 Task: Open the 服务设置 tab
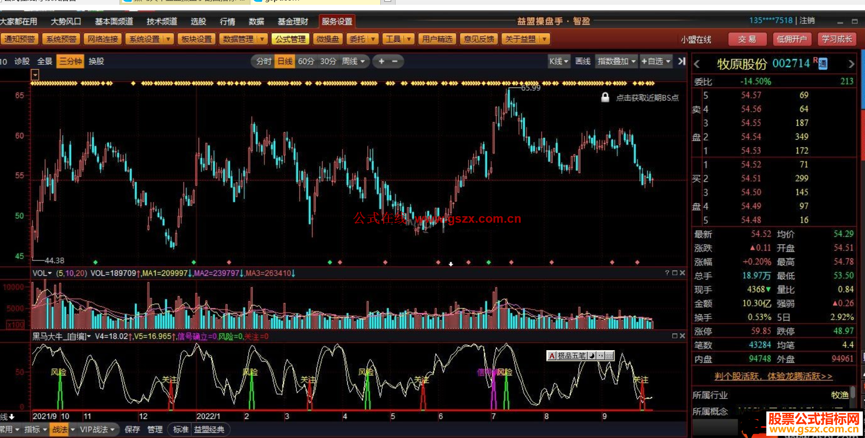pos(337,21)
